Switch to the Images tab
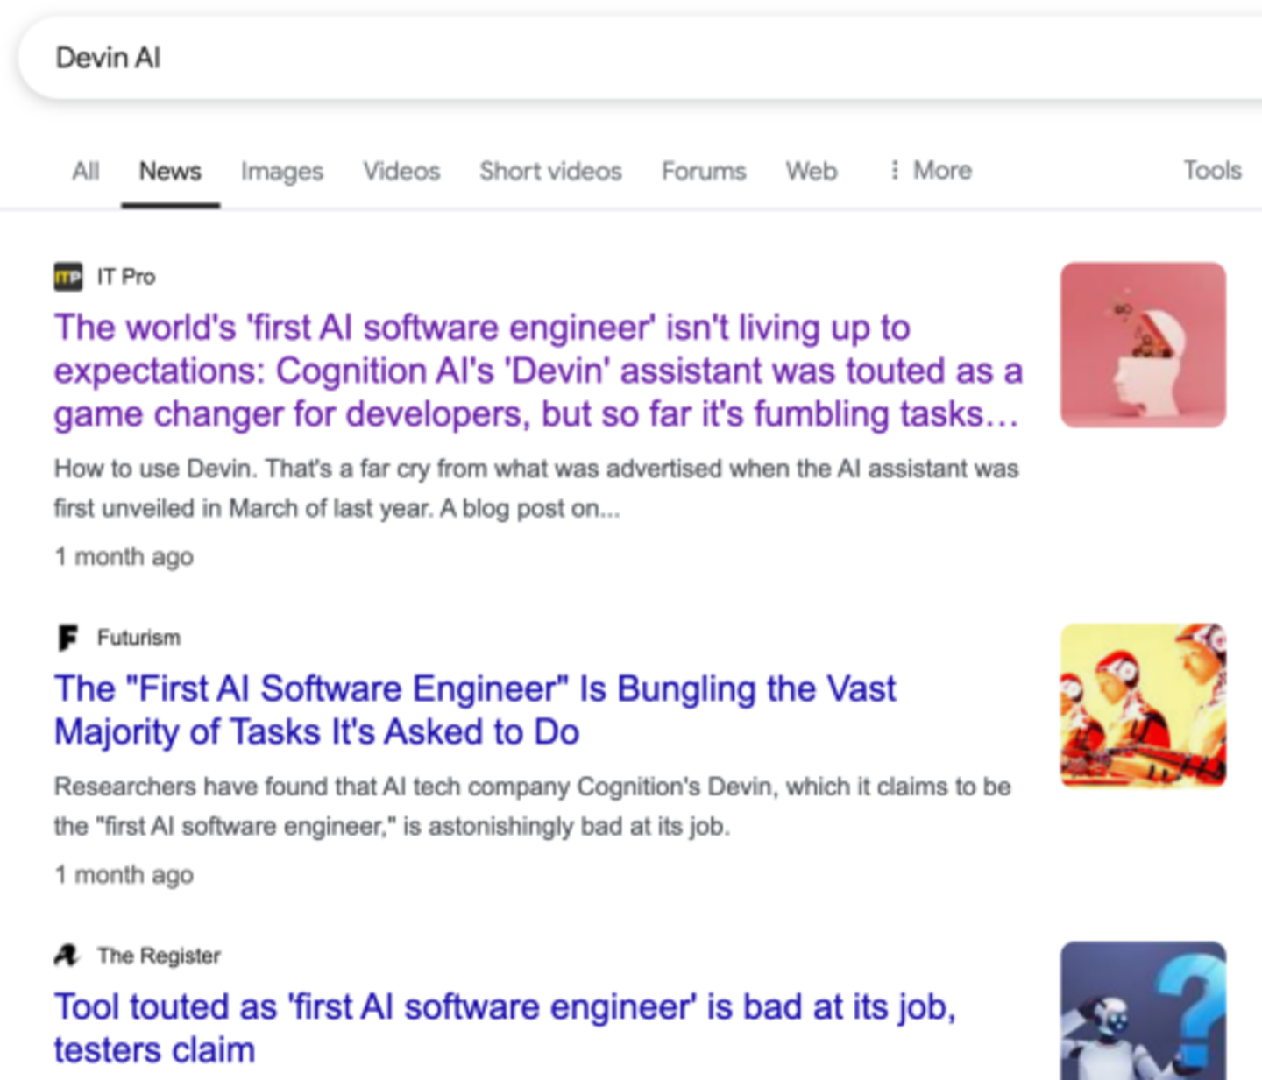 282,171
